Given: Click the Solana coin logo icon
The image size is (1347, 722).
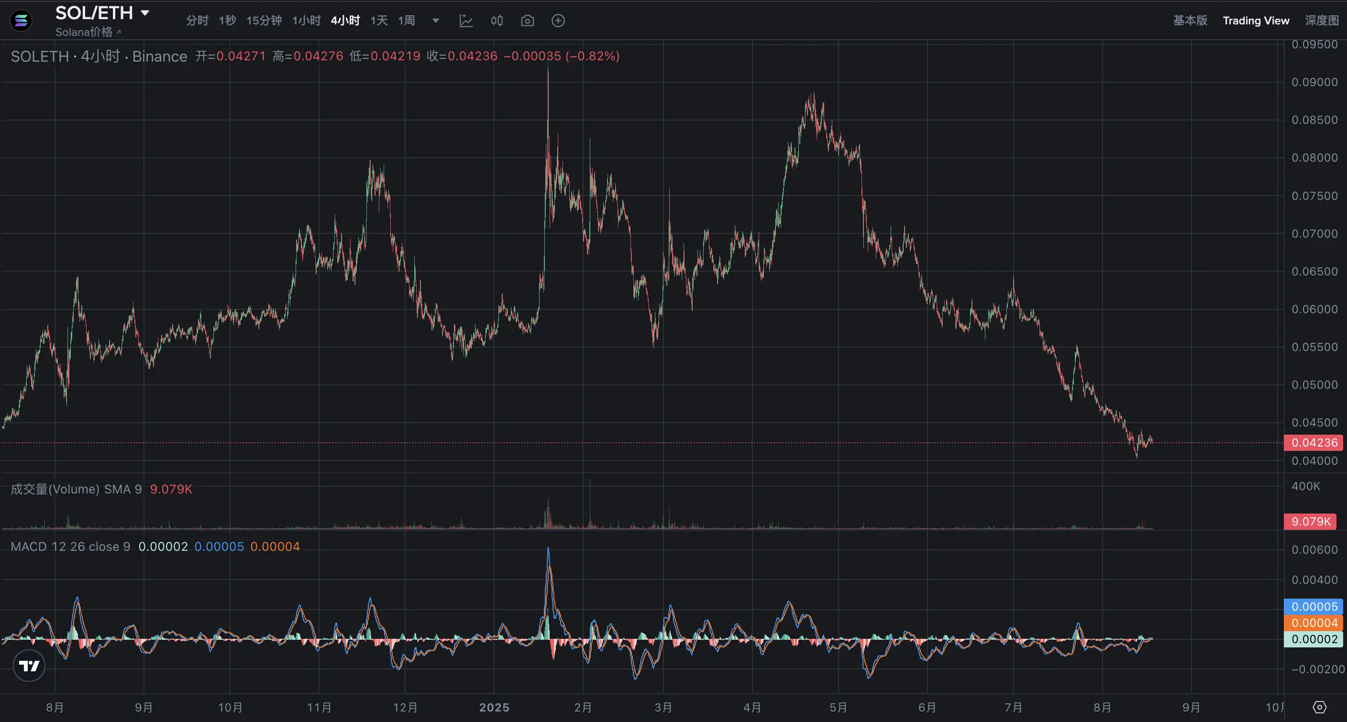Looking at the screenshot, I should (x=21, y=21).
